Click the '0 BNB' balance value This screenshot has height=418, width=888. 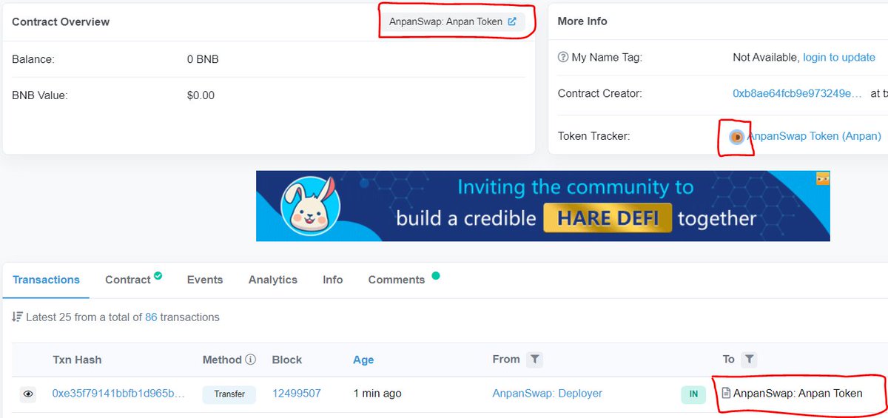tap(203, 59)
